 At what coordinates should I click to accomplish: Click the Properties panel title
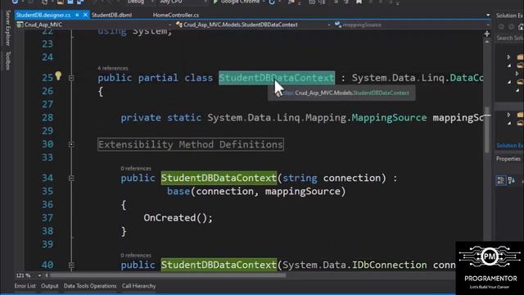tap(508, 159)
